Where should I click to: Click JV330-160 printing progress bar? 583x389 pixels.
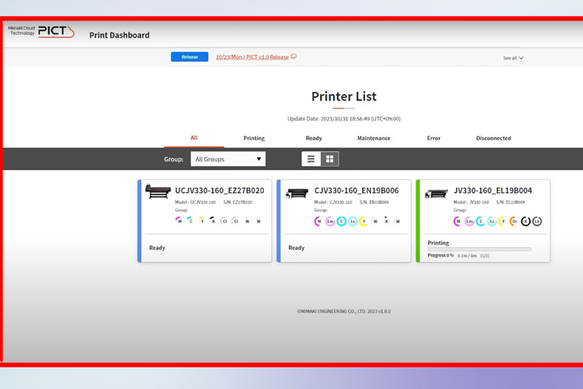click(479, 249)
